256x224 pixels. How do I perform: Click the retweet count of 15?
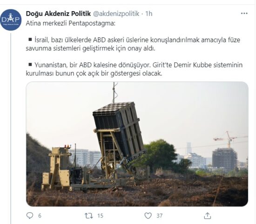(x=100, y=216)
